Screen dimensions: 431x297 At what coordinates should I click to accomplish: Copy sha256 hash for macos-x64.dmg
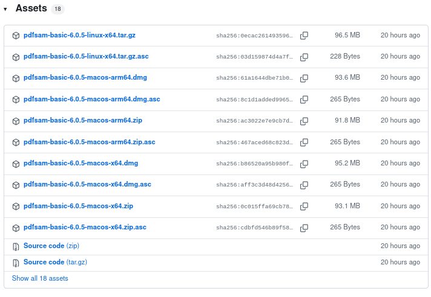point(304,164)
